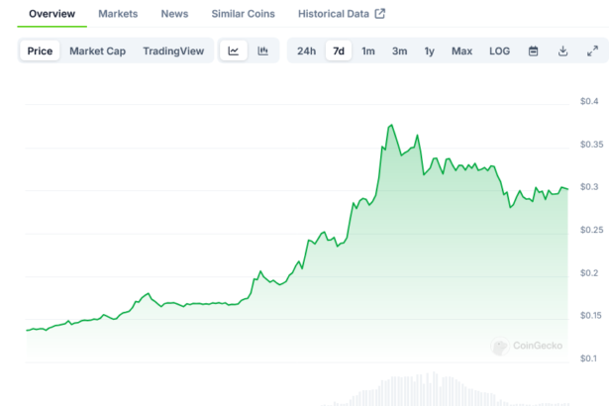Set time range to 24h

[x=307, y=51]
